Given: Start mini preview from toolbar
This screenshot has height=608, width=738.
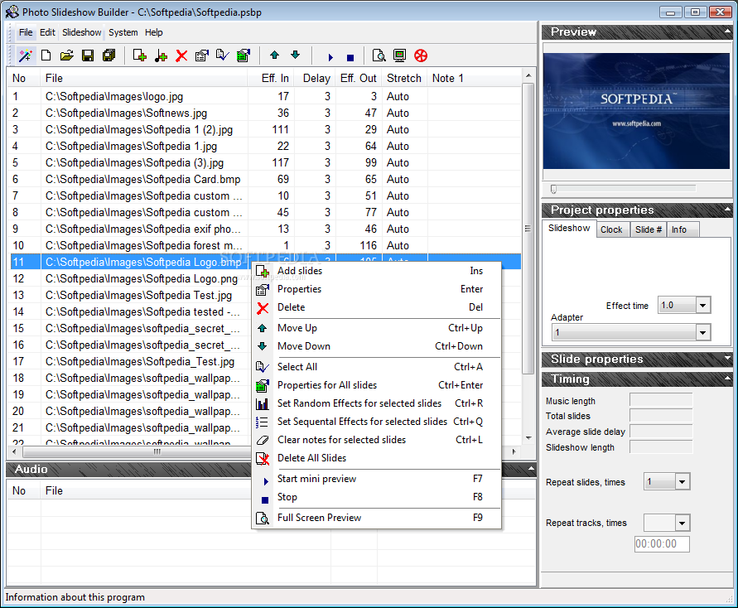Looking at the screenshot, I should point(330,57).
